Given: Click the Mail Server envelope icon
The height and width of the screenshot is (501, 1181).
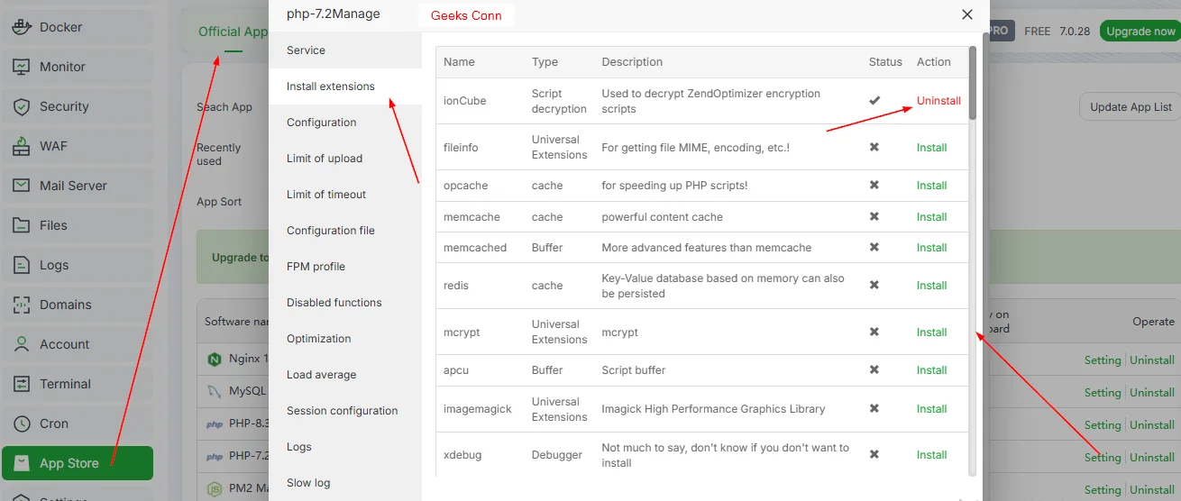Looking at the screenshot, I should (x=23, y=186).
